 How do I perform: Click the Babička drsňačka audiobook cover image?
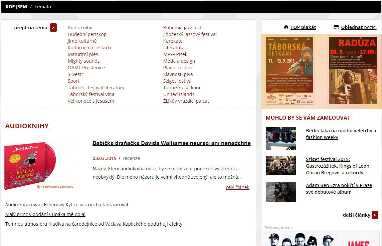(x=39, y=166)
